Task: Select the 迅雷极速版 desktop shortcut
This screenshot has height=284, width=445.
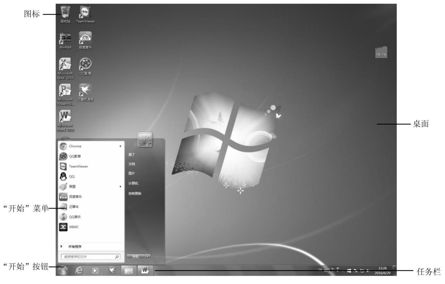Action: click(86, 93)
